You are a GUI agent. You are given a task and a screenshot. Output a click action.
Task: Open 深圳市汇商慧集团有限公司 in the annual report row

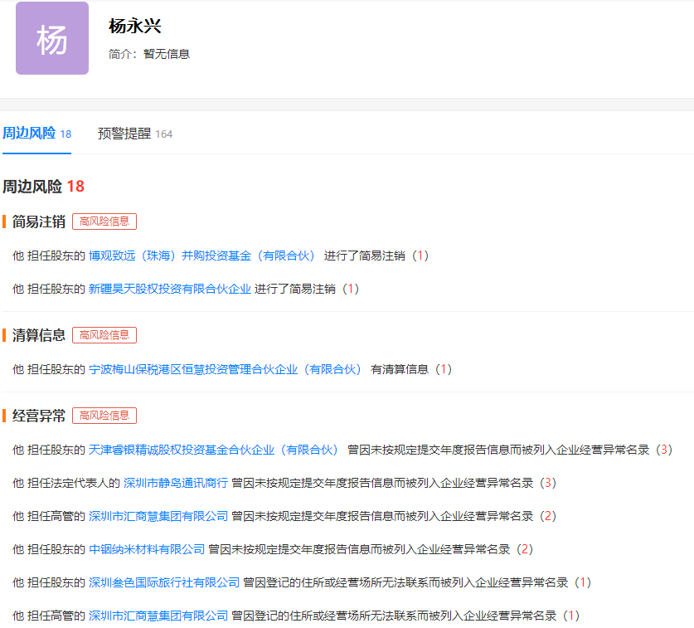158,516
